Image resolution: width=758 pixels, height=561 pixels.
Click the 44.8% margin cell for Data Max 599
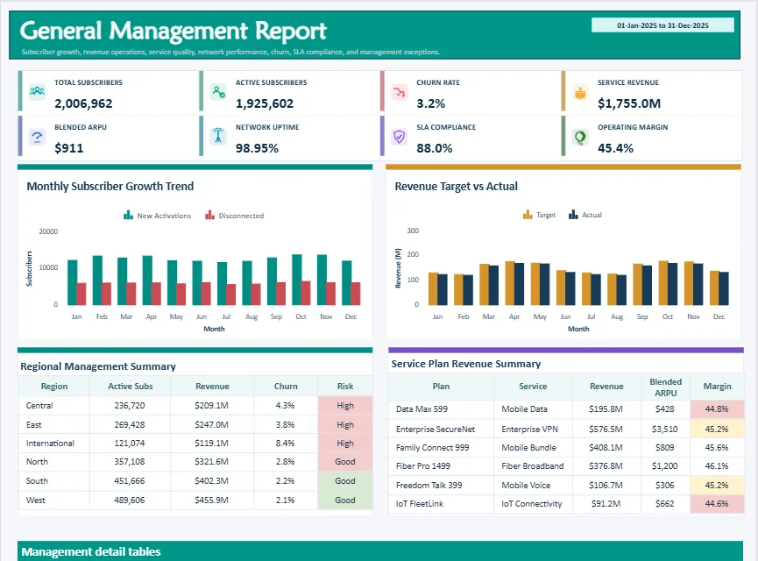point(717,408)
